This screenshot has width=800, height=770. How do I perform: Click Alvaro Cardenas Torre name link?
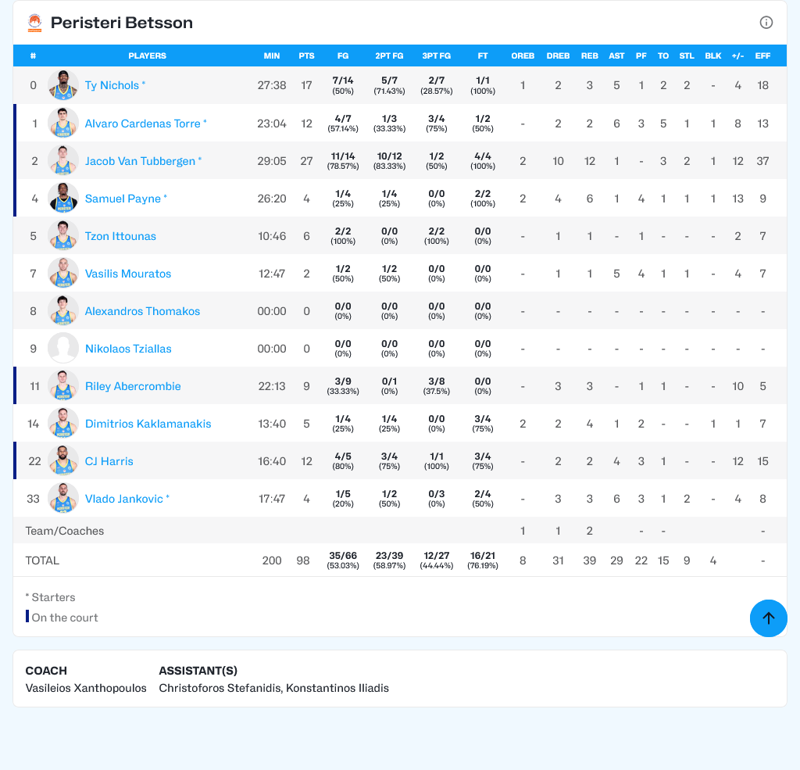pyautogui.click(x=142, y=124)
